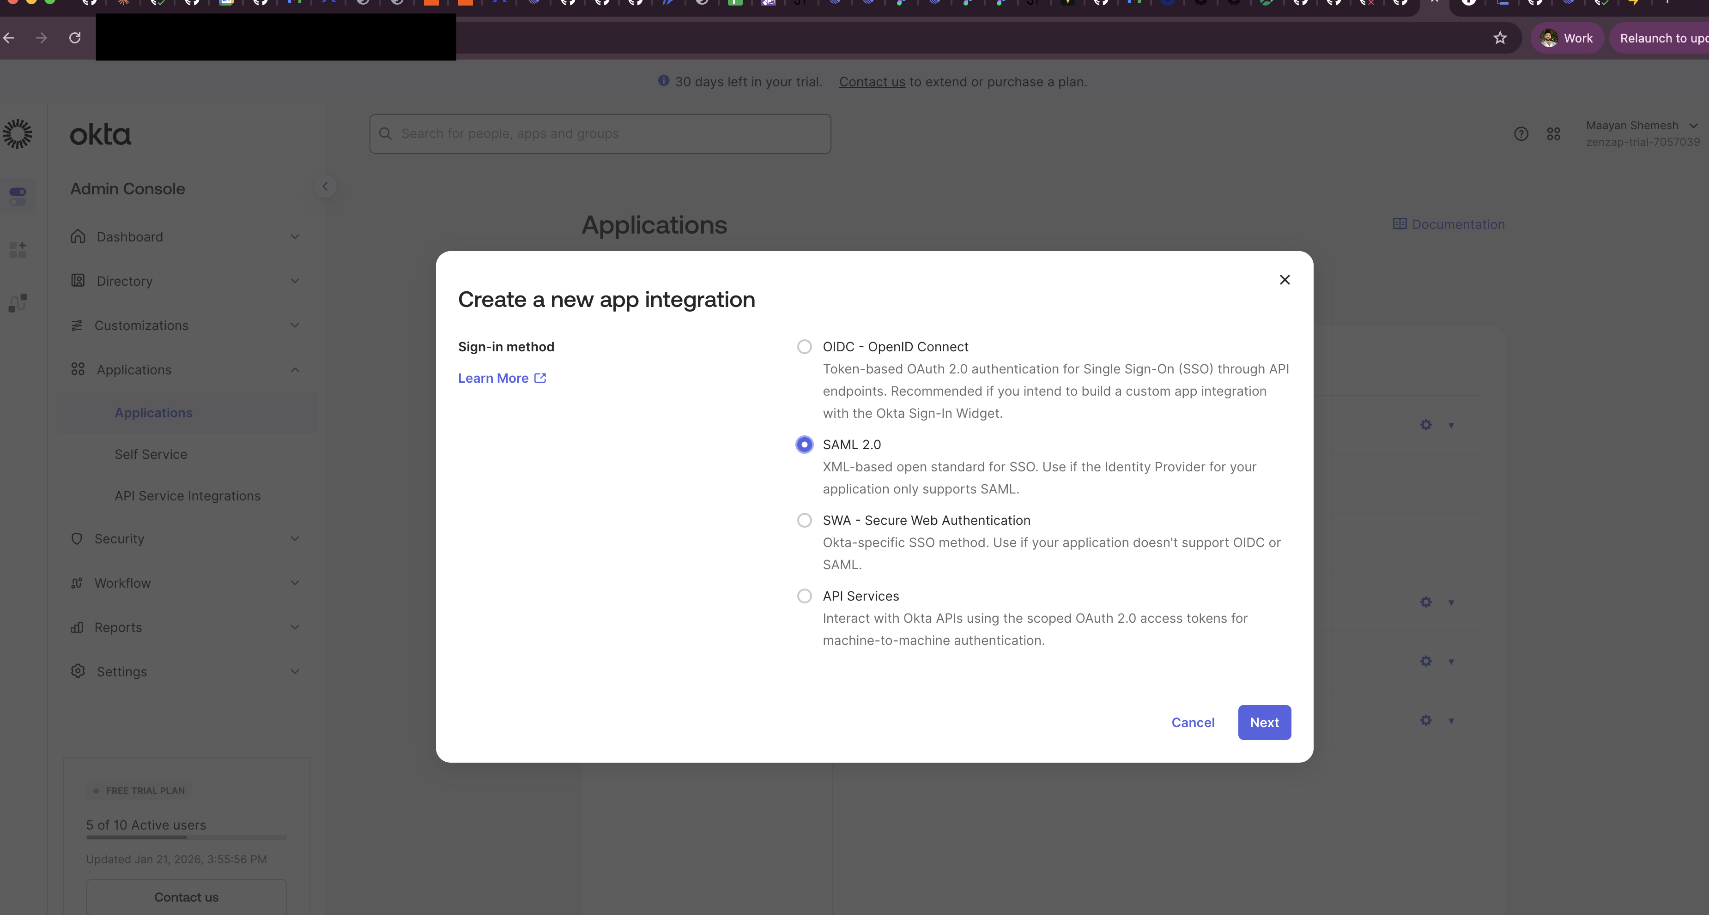
Task: Click the Next button
Action: 1264,722
